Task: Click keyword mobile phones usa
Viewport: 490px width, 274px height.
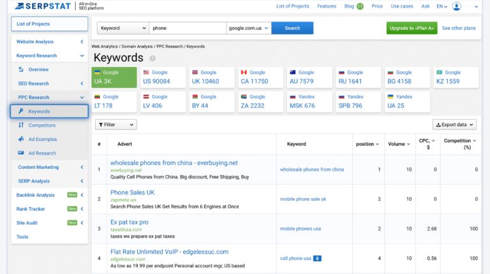Action: coord(301,229)
